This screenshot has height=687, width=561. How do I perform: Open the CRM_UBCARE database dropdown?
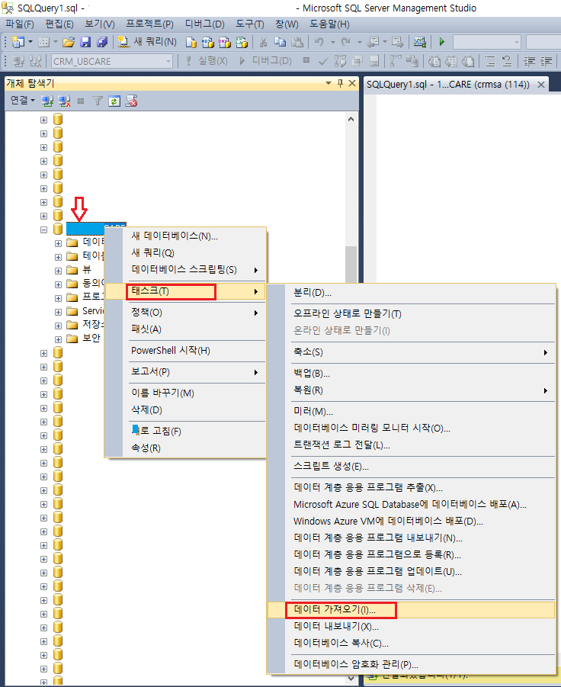click(x=169, y=61)
